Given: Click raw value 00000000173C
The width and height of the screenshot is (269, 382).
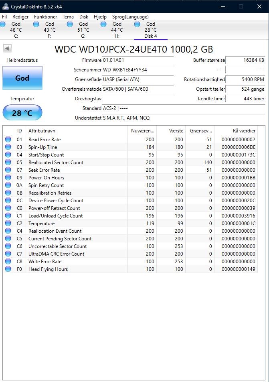Looking at the screenshot, I should tap(238, 155).
